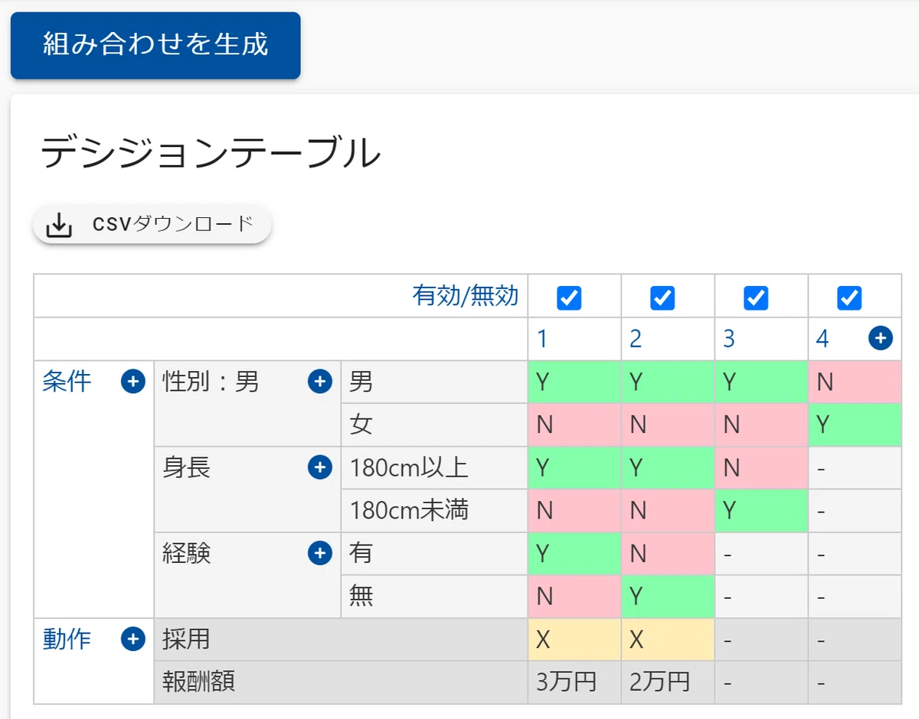Viewport: 919px width, 719px height.
Task: Add a value with the 身長 plus icon
Action: (320, 467)
